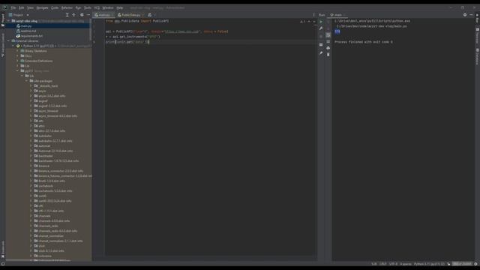Select the backtrader package folder

pyautogui.click(x=46, y=156)
